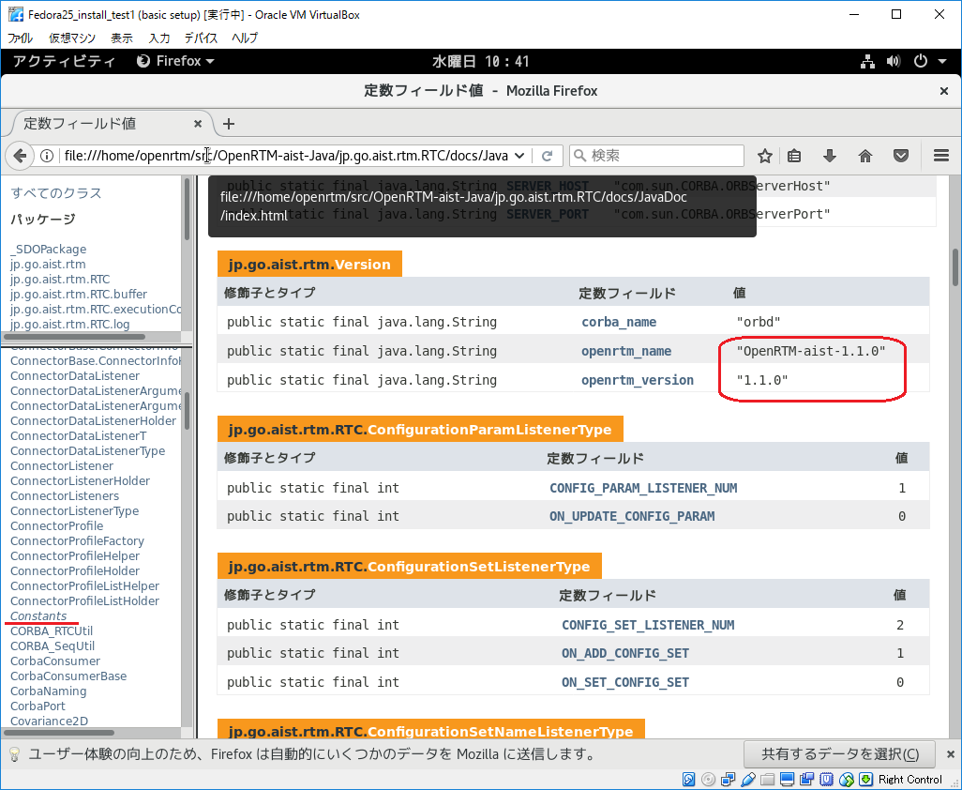Open the デバイス menu

[x=201, y=38]
